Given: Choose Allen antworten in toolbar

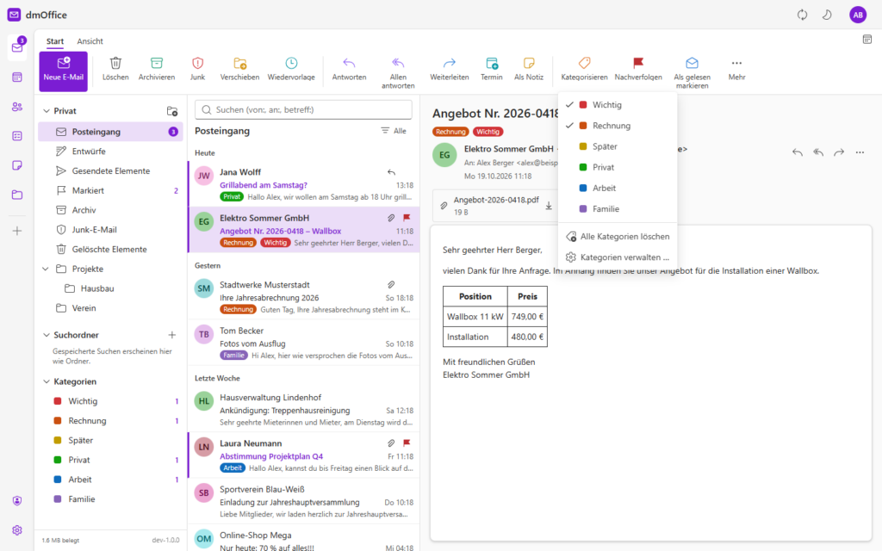Looking at the screenshot, I should (x=398, y=72).
